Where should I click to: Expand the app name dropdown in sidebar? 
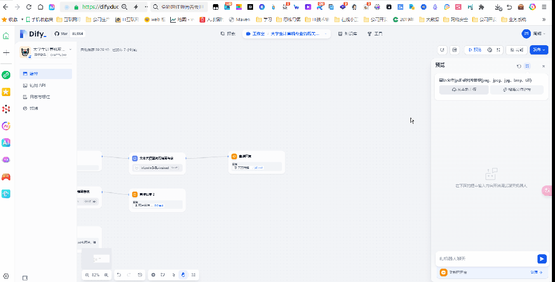coord(70,50)
